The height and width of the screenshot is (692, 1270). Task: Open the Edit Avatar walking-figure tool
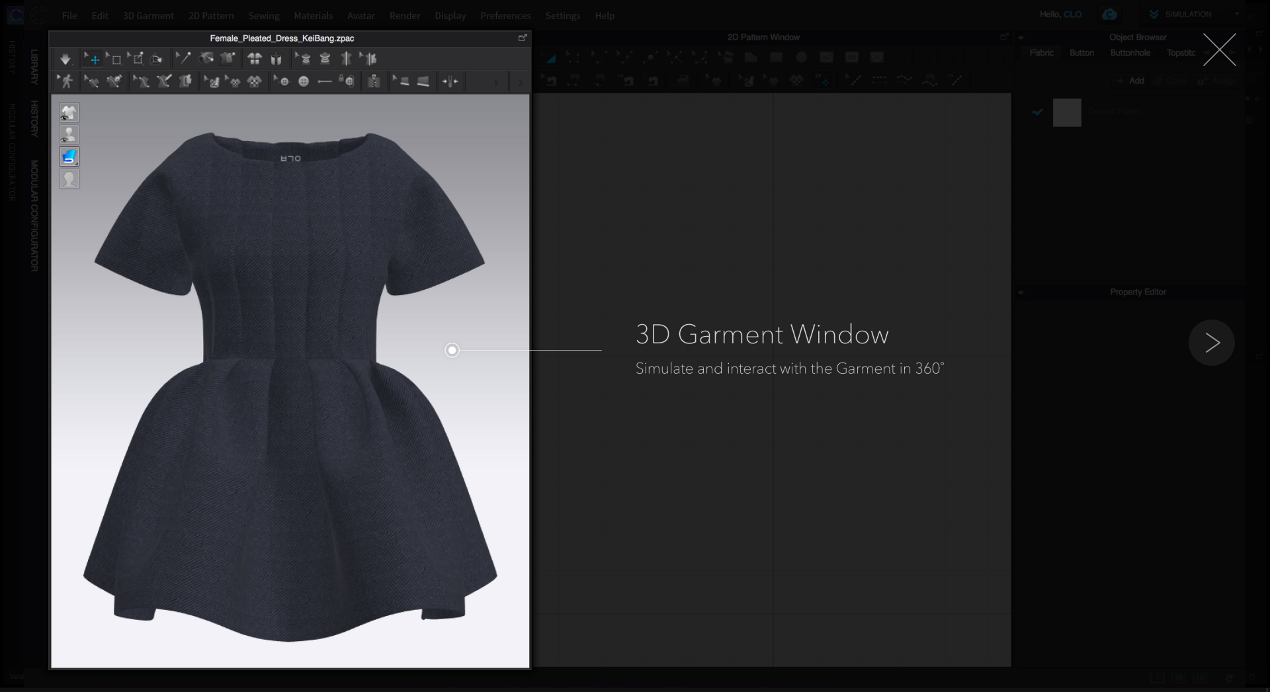pos(65,81)
